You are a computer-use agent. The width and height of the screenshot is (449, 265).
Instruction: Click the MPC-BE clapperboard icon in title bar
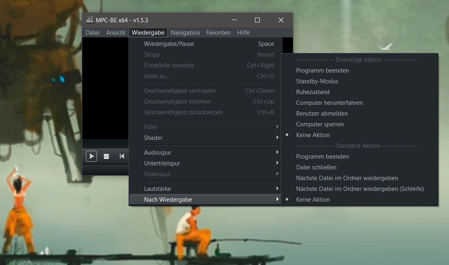click(90, 20)
